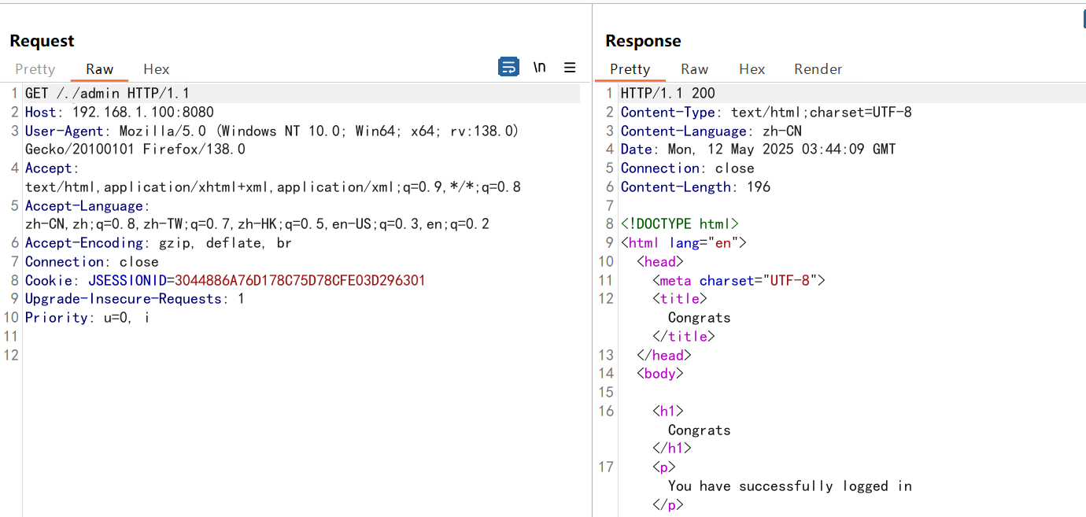The width and height of the screenshot is (1086, 517).
Task: Open the Response Render tab
Action: click(x=818, y=69)
